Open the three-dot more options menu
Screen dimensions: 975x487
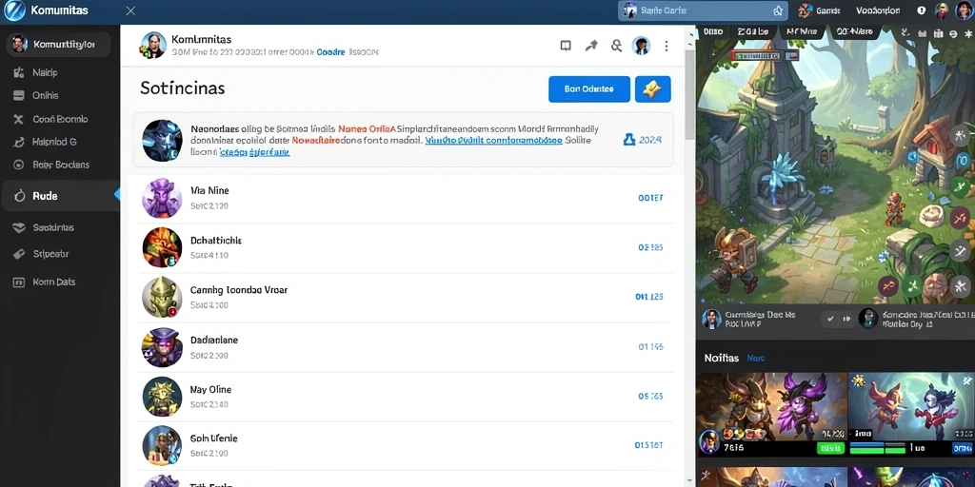[667, 46]
